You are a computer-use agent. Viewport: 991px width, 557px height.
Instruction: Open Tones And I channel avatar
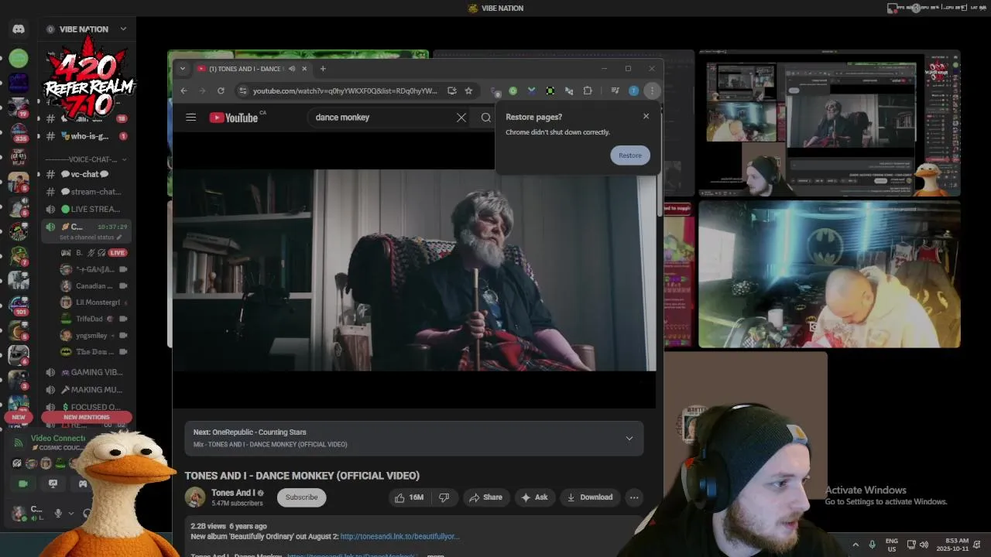pyautogui.click(x=195, y=497)
